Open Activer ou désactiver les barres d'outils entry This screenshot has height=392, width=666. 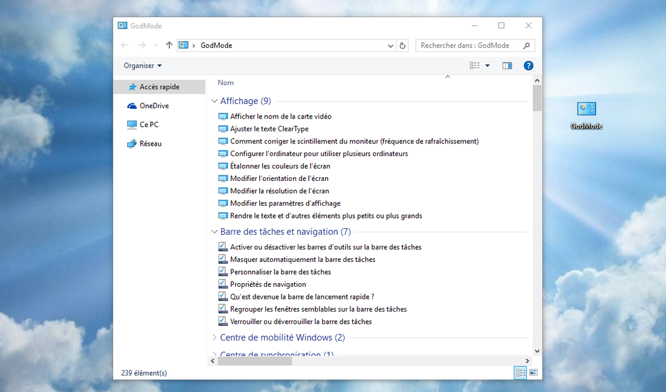[x=326, y=247]
